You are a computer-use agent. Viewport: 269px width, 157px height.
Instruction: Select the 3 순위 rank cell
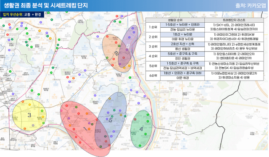(153, 47)
